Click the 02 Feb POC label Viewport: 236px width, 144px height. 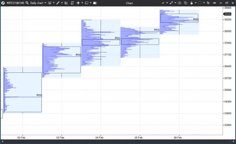point(39,95)
